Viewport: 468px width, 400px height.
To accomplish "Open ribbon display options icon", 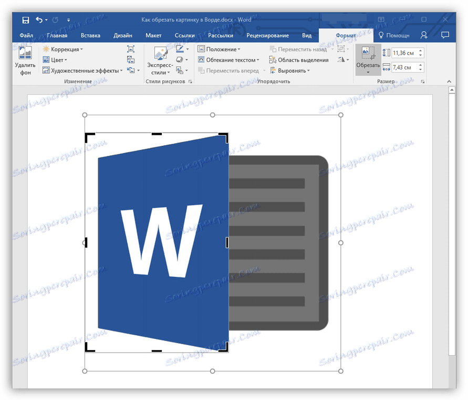I will coord(381,19).
